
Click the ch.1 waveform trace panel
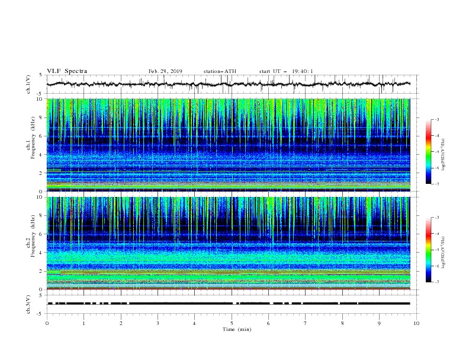point(232,84)
